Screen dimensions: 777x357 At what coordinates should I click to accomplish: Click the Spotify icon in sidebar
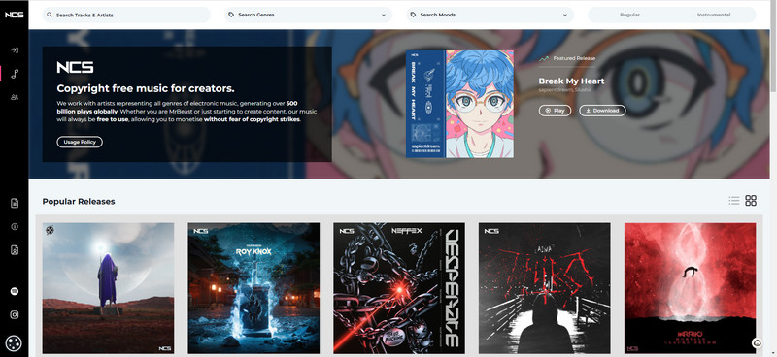pos(15,291)
